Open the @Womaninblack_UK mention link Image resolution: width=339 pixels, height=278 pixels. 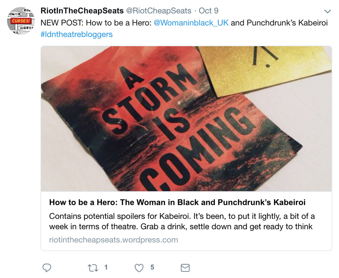pyautogui.click(x=191, y=23)
